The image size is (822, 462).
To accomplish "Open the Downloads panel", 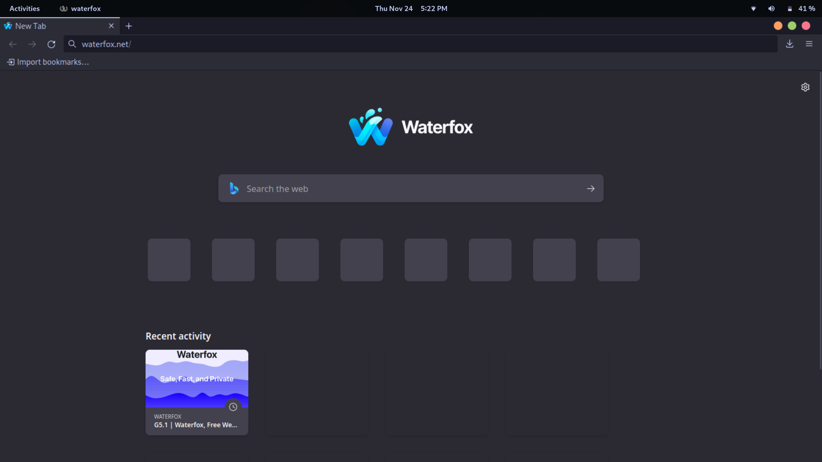I will (789, 44).
